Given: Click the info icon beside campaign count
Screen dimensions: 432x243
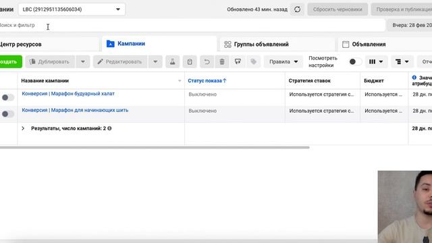Looking at the screenshot, I should point(109,128).
